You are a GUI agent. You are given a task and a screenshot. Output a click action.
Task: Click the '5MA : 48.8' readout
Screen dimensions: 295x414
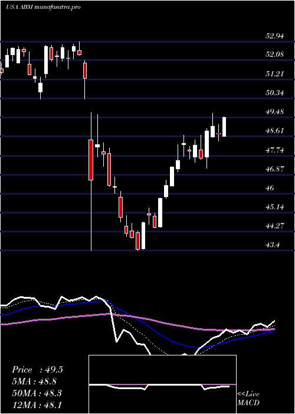point(34,381)
